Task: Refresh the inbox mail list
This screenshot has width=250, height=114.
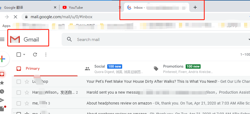Action: 35,55
